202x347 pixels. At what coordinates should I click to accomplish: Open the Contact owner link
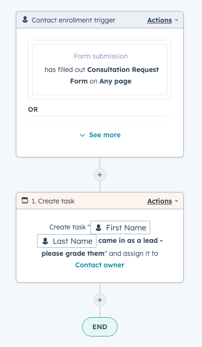[100, 265]
